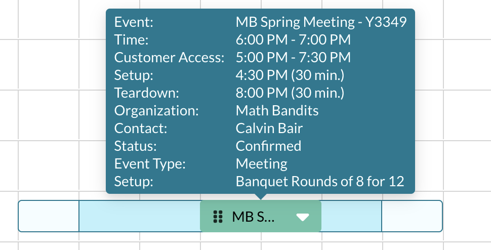This screenshot has height=250, width=491.
Task: Click the Organization label in the tooltip
Action: [x=156, y=110]
